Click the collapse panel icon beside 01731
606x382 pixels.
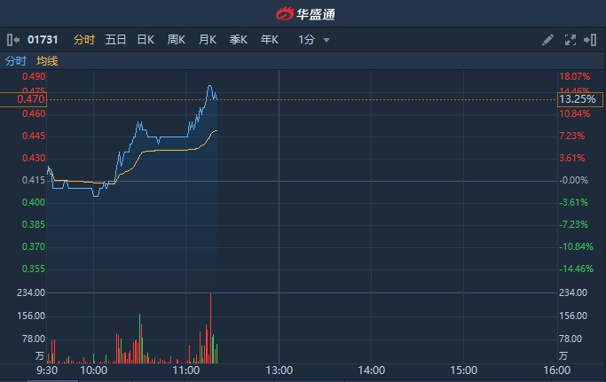13,40
